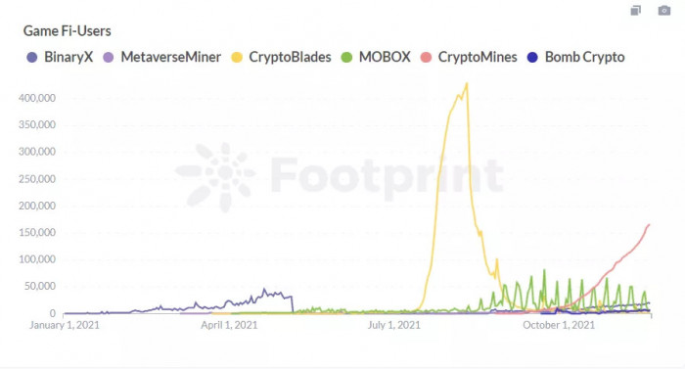Click the 400,000 y-axis label

pyautogui.click(x=37, y=98)
